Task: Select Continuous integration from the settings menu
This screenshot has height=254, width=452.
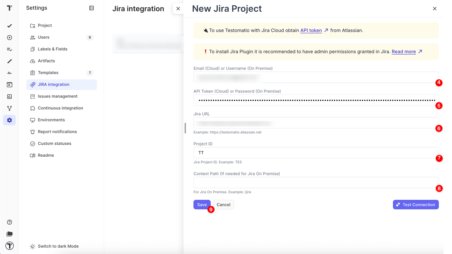Action: pos(60,108)
